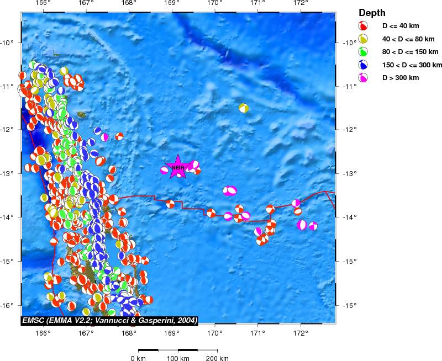Viewport: 442px width, 361px height.
Task: Click the yellow beachball icon in the Depth legend
Action: [x=363, y=39]
